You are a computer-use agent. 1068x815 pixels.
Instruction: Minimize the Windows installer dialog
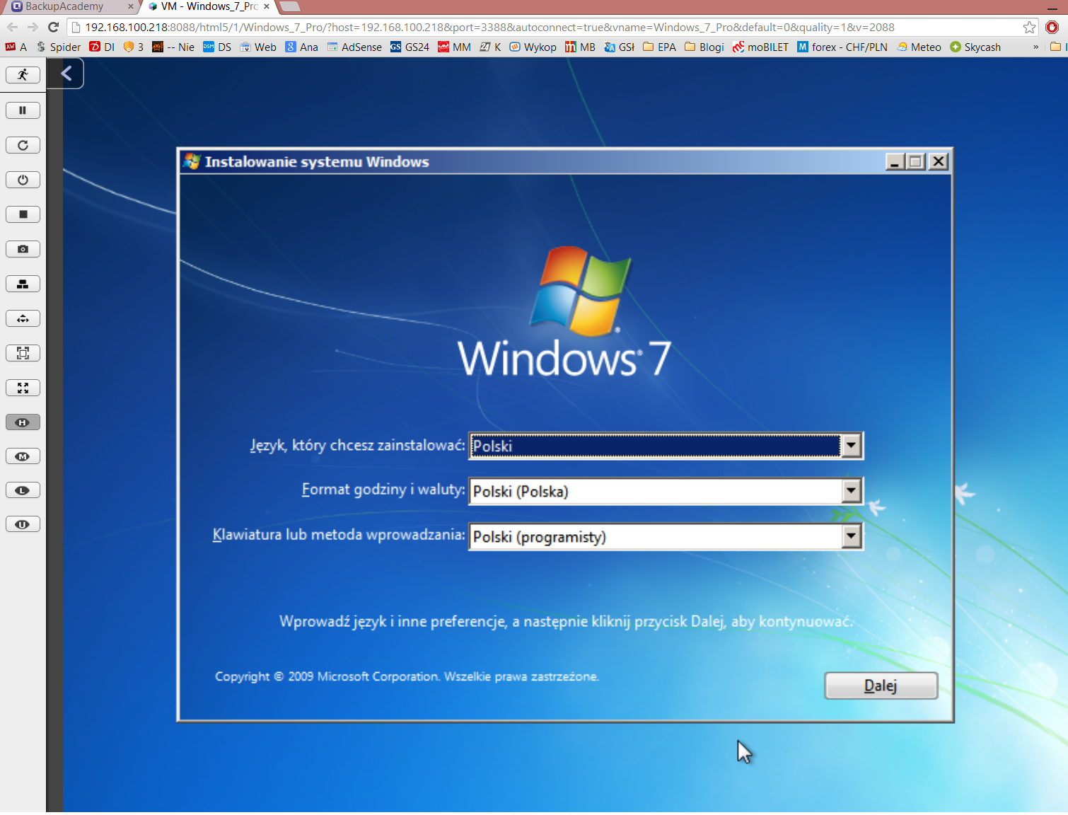click(x=895, y=161)
